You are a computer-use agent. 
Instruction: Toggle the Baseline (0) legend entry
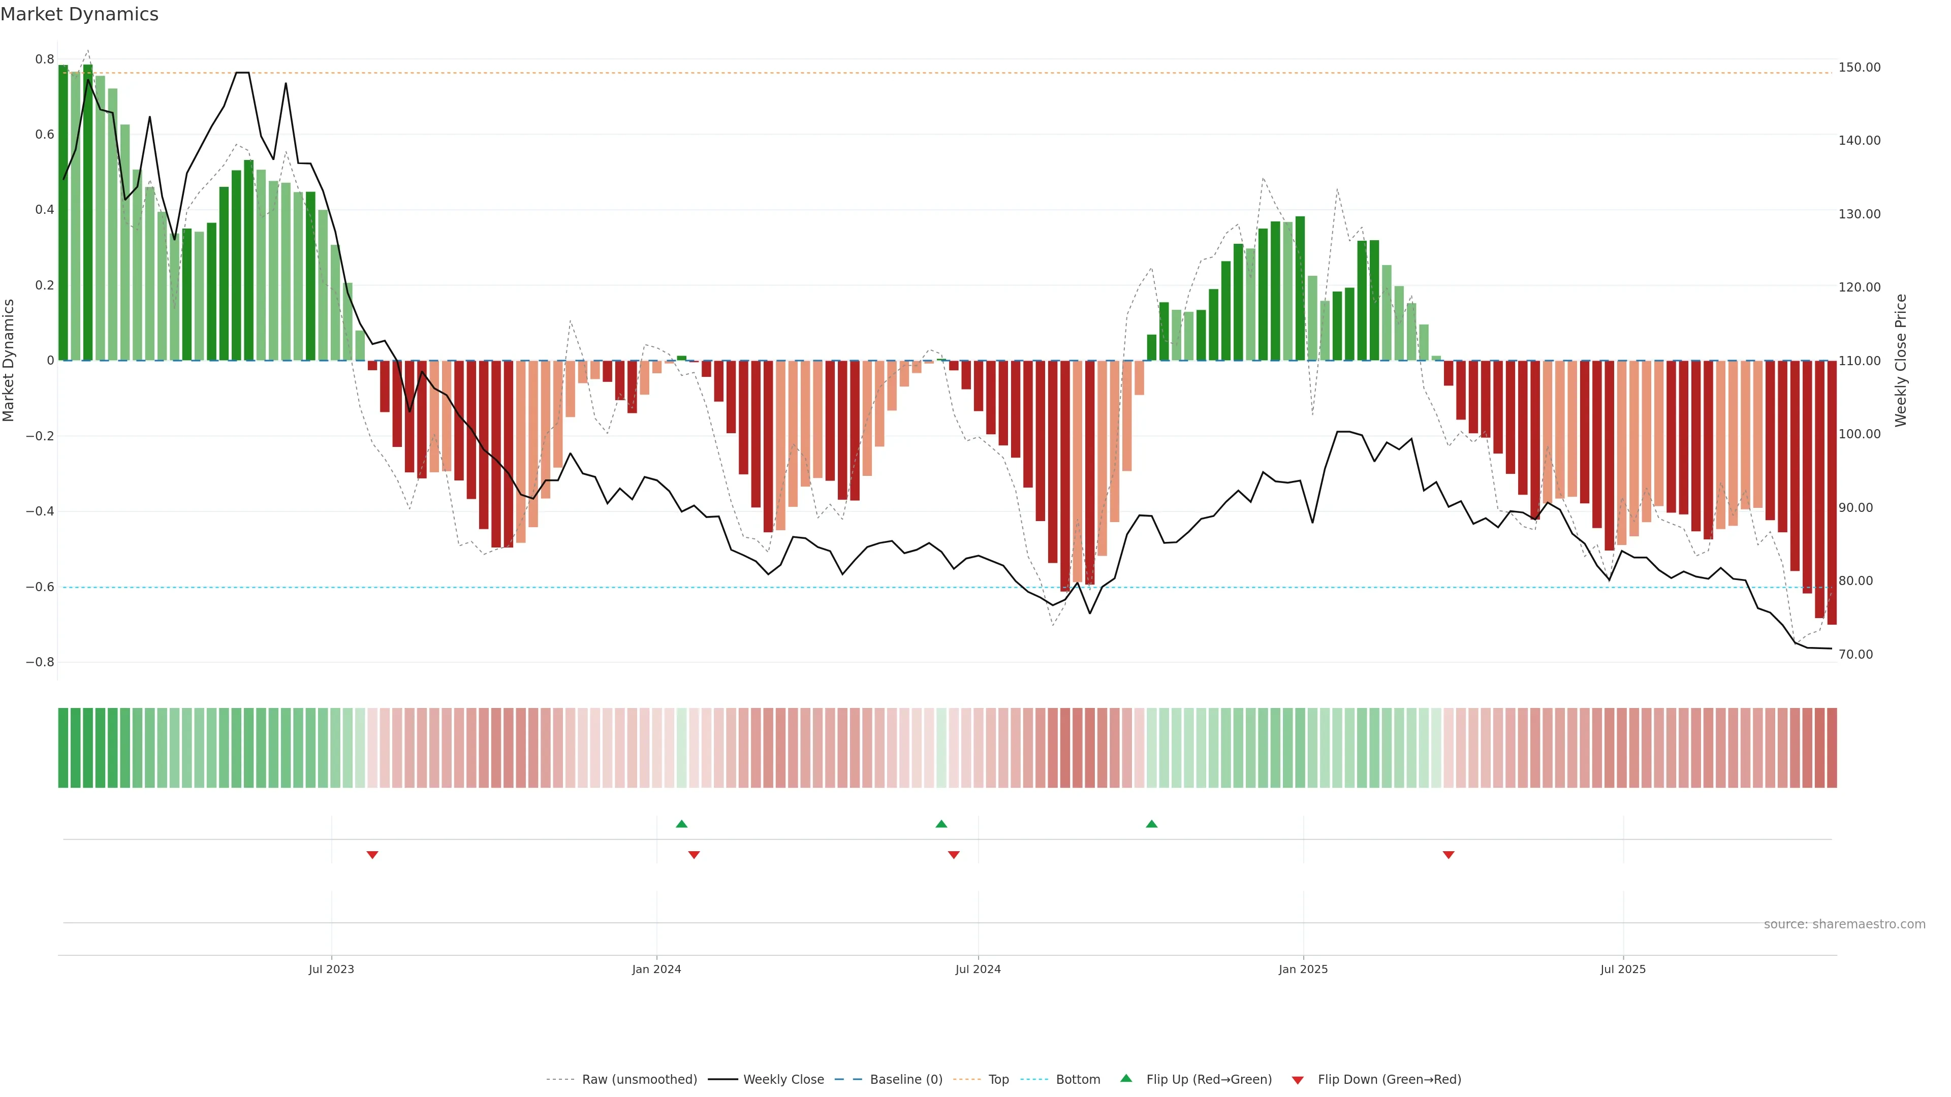click(x=906, y=1080)
